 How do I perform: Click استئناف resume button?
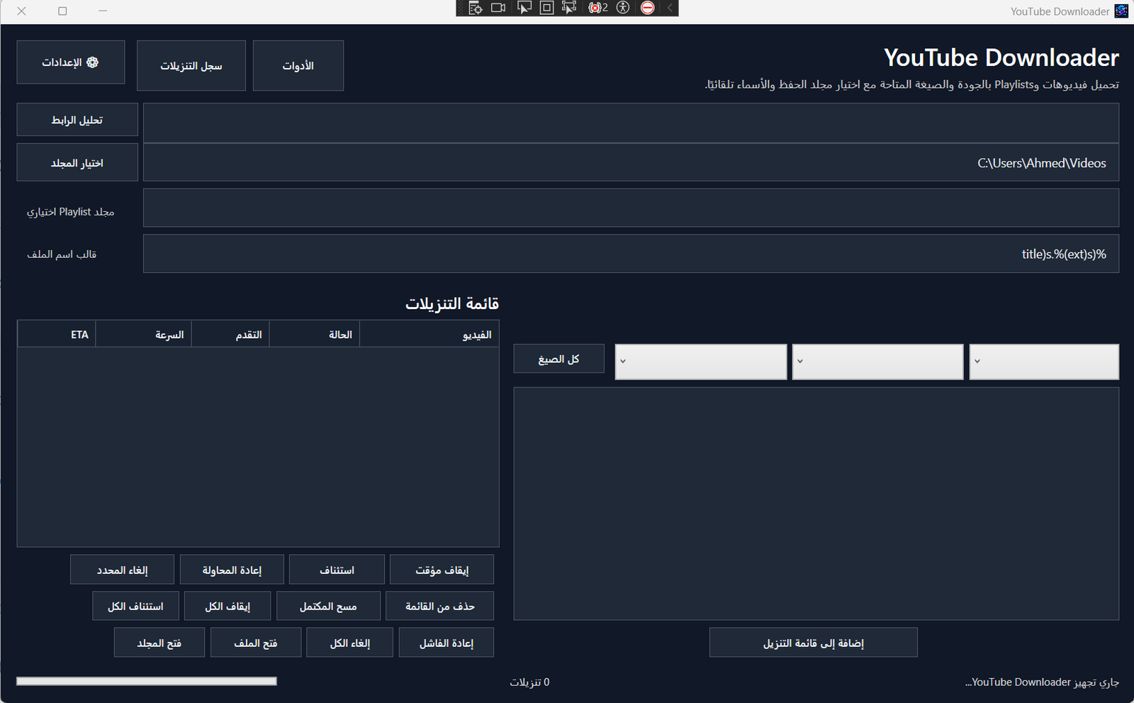pos(337,570)
